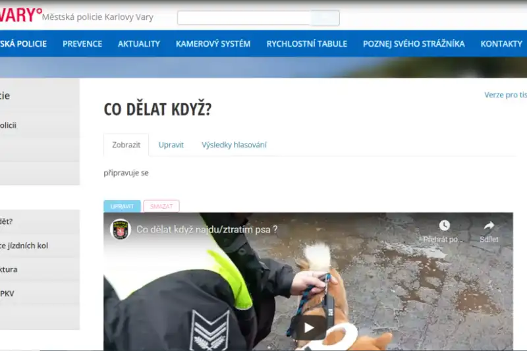Click the pink SMAZAT button

click(x=161, y=206)
